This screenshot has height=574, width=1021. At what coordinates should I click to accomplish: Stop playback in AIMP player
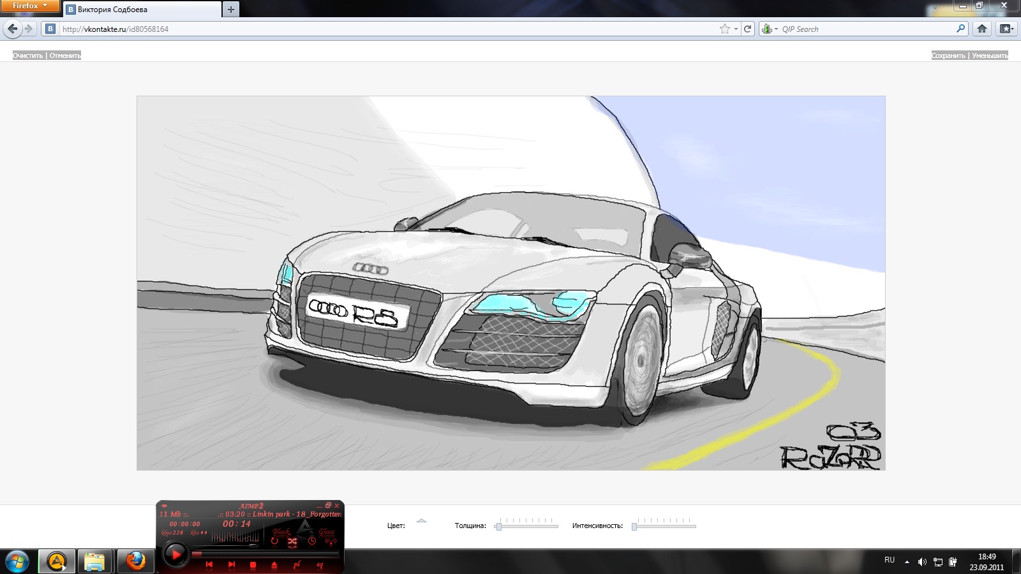pos(253,564)
